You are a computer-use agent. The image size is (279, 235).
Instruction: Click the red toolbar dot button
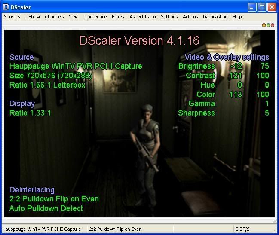(x=273, y=25)
